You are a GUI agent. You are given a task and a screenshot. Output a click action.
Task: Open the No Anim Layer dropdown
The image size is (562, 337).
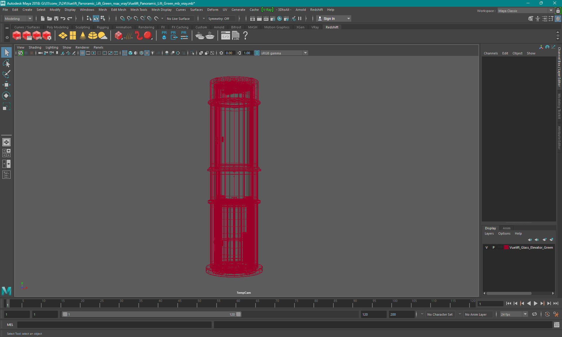pos(478,314)
